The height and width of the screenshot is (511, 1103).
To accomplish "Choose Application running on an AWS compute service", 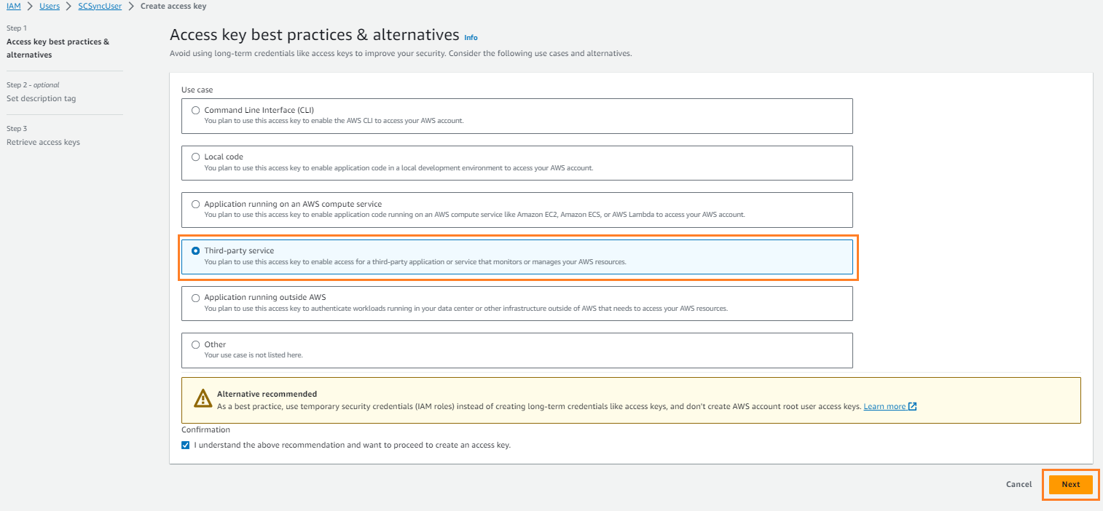I will [195, 204].
